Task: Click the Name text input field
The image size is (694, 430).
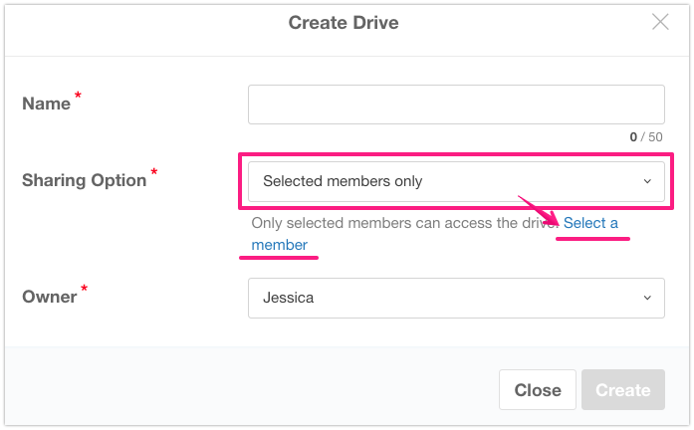Action: (x=455, y=105)
